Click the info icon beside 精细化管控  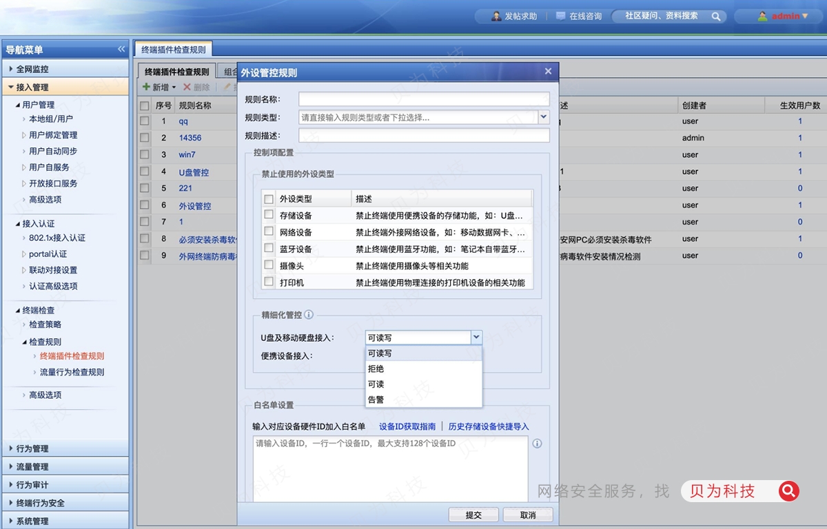(309, 315)
